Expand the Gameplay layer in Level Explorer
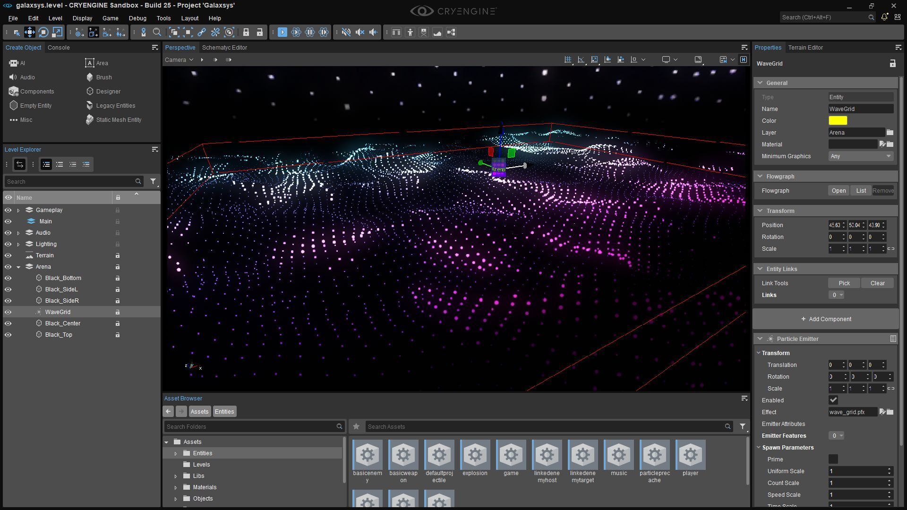The width and height of the screenshot is (907, 510). point(19,210)
